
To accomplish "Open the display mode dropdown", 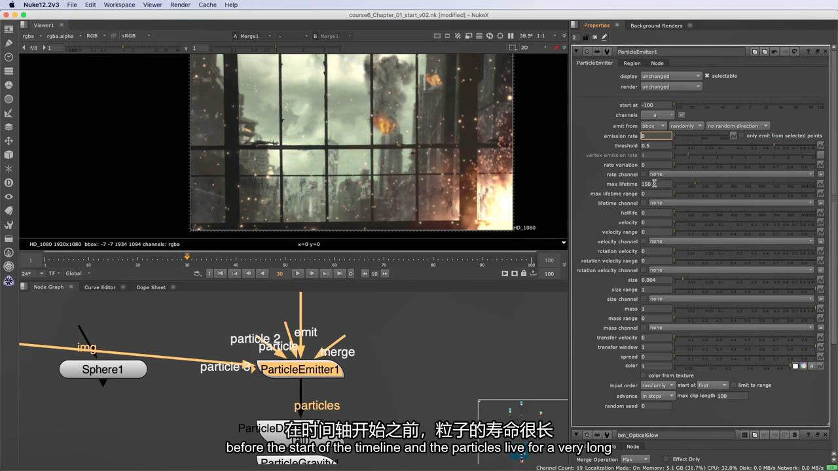I will click(x=671, y=77).
